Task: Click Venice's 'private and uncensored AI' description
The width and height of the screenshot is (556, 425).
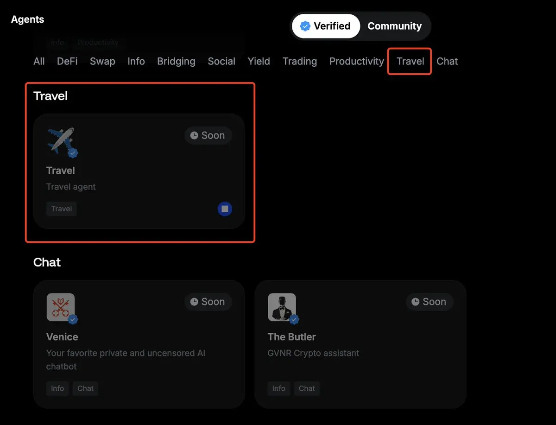Action: coord(126,360)
